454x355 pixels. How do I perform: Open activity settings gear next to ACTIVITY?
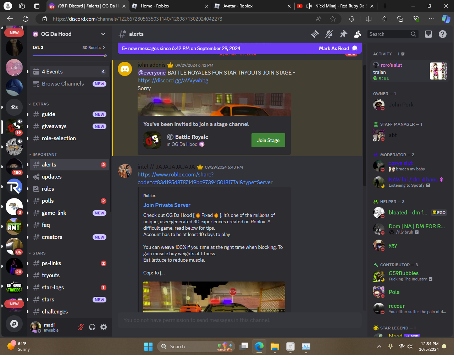coord(403,54)
